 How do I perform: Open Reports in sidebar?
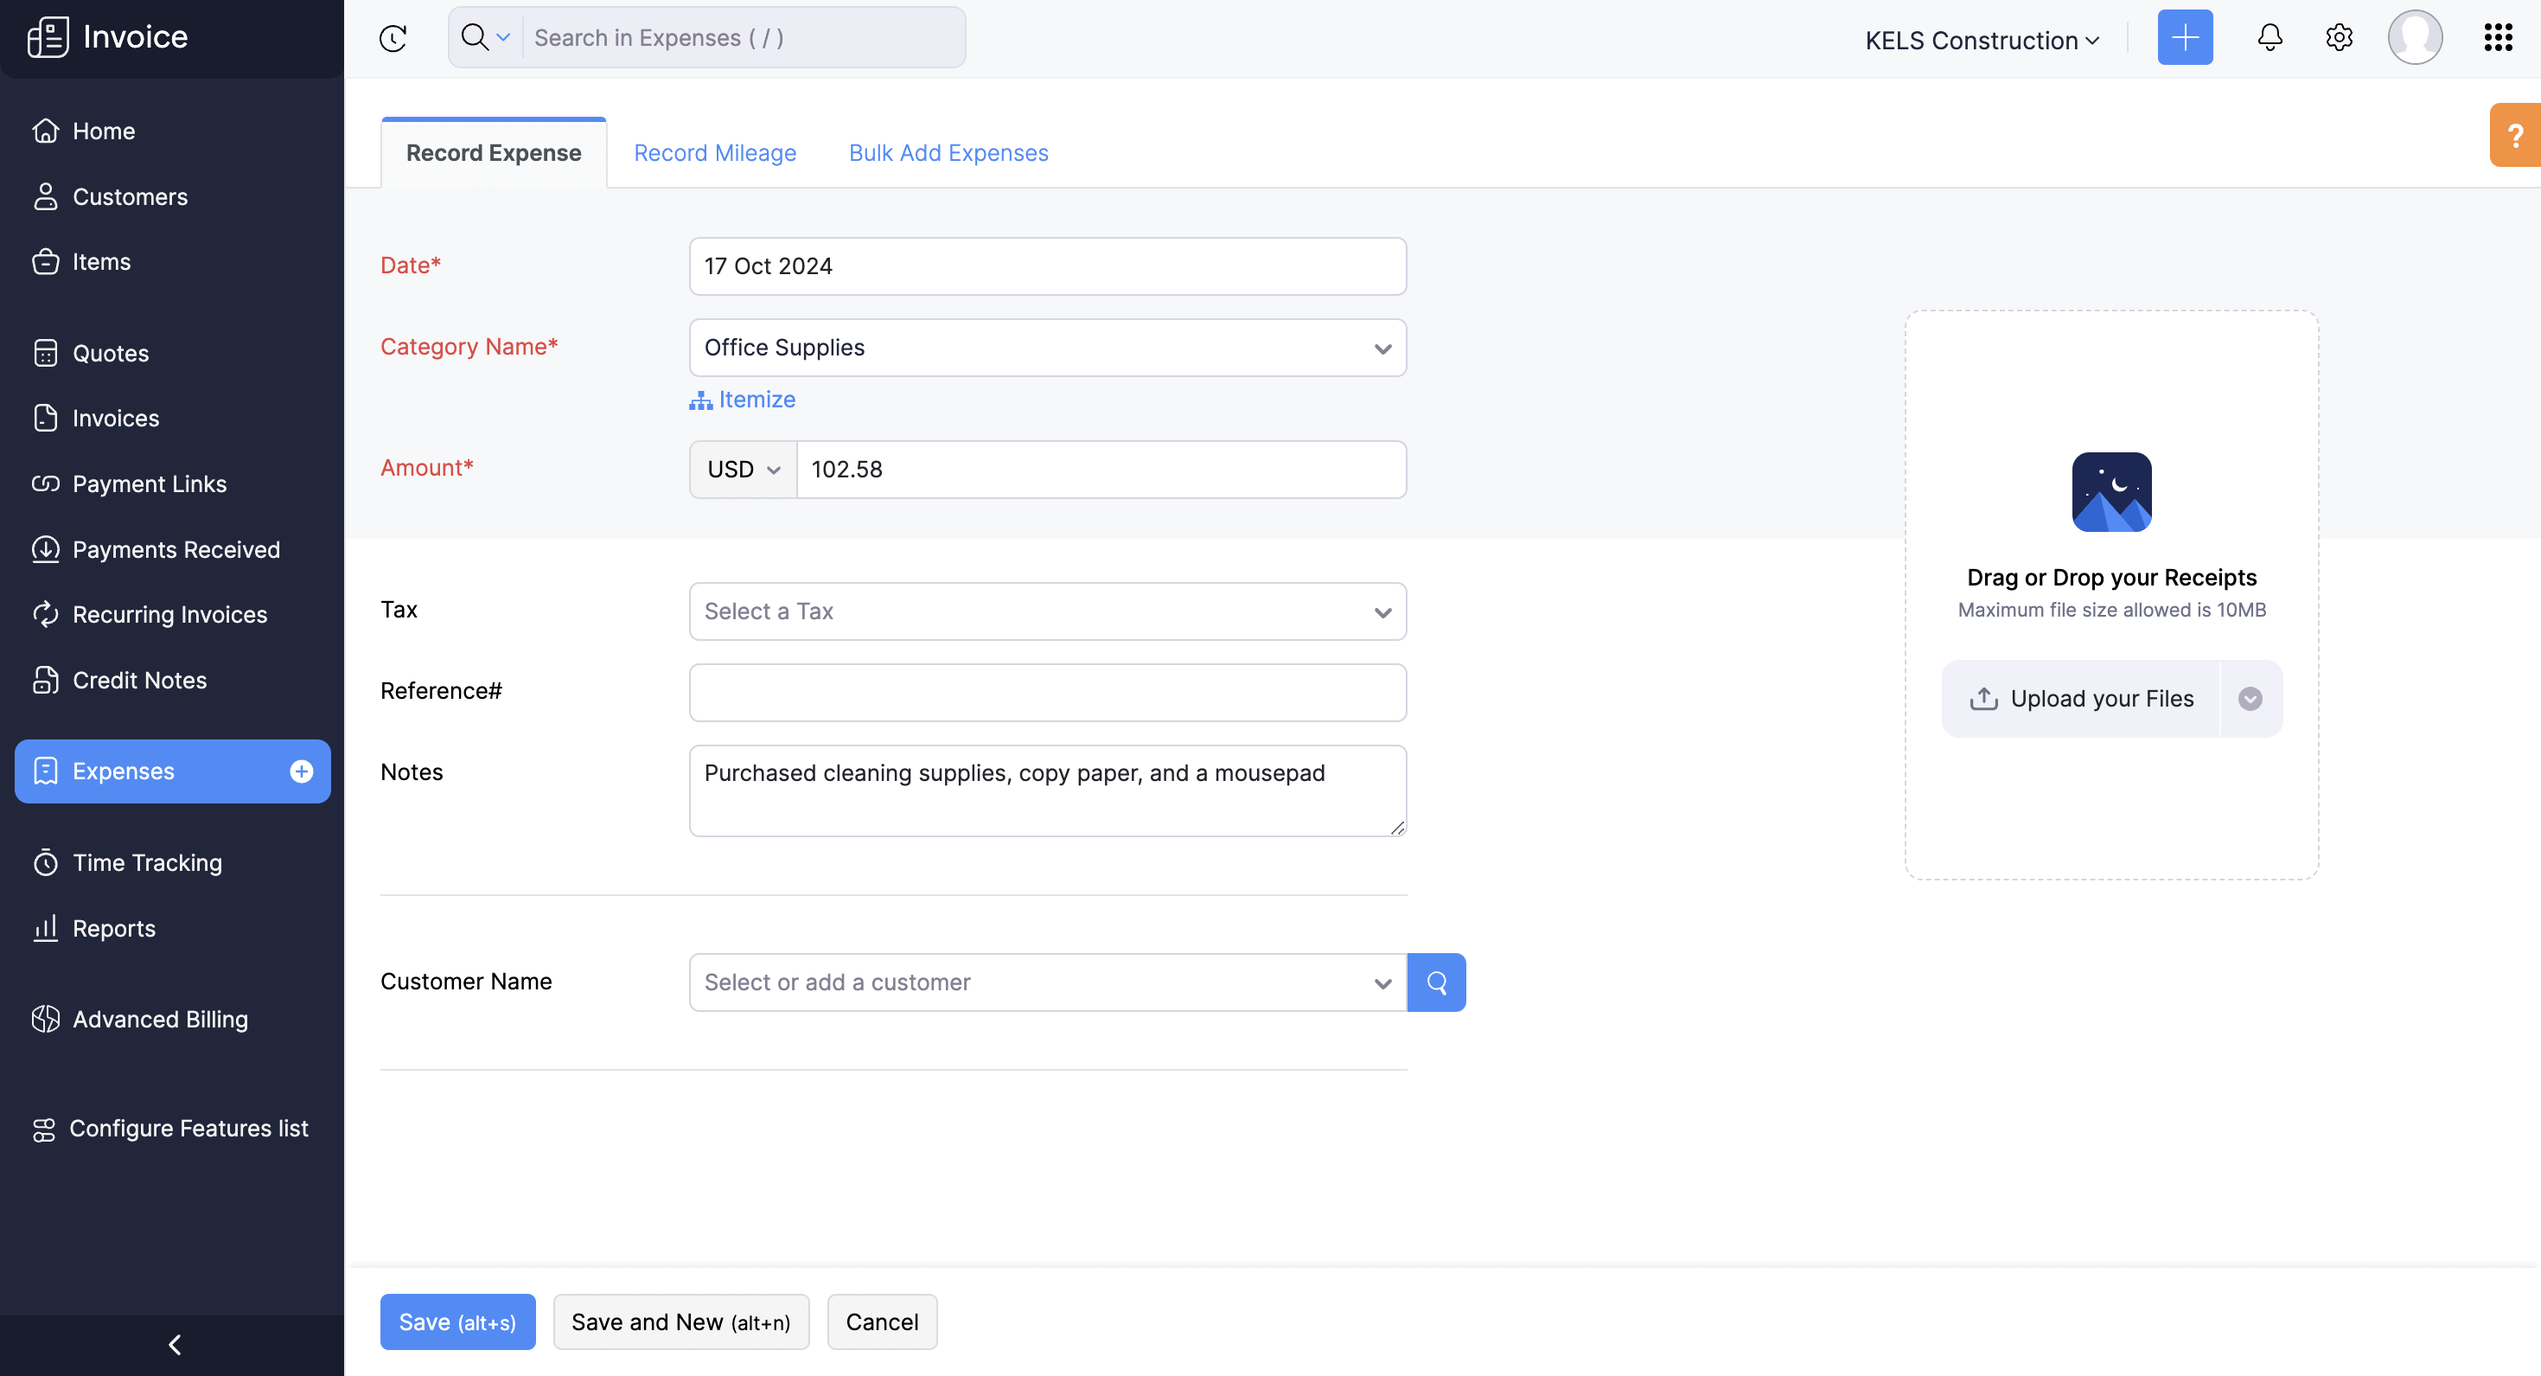pos(172,928)
